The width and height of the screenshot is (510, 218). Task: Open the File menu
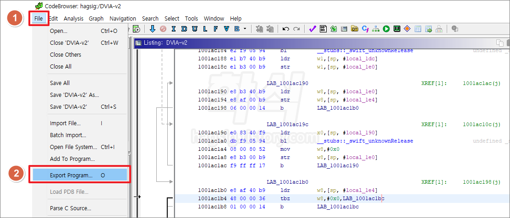point(38,18)
